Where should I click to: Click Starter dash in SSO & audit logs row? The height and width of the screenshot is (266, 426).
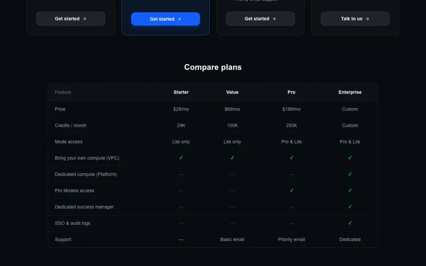coord(181,223)
